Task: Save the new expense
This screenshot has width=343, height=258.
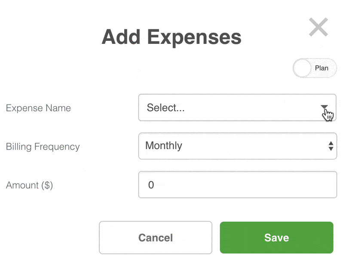Action: [x=276, y=238]
